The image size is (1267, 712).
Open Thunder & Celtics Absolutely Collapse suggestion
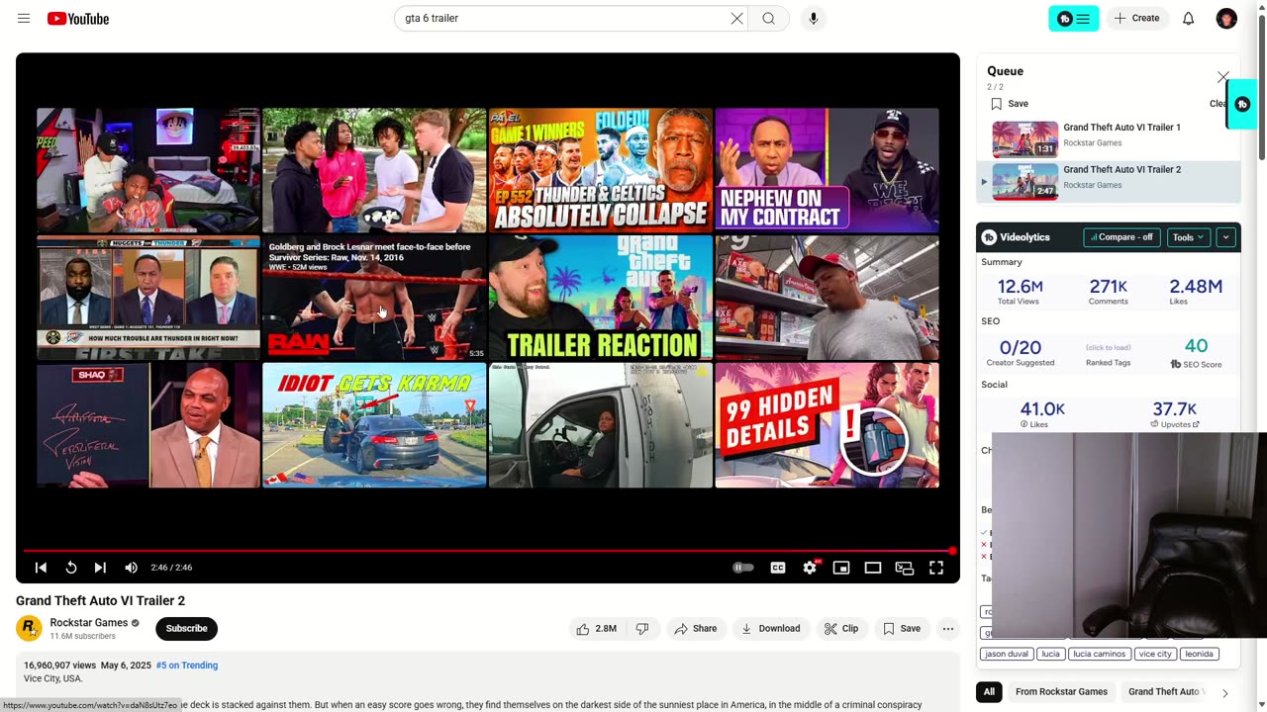(600, 170)
